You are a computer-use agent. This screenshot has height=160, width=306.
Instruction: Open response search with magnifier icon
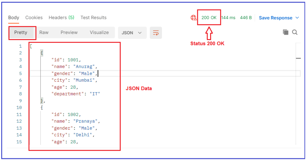coord(295,32)
